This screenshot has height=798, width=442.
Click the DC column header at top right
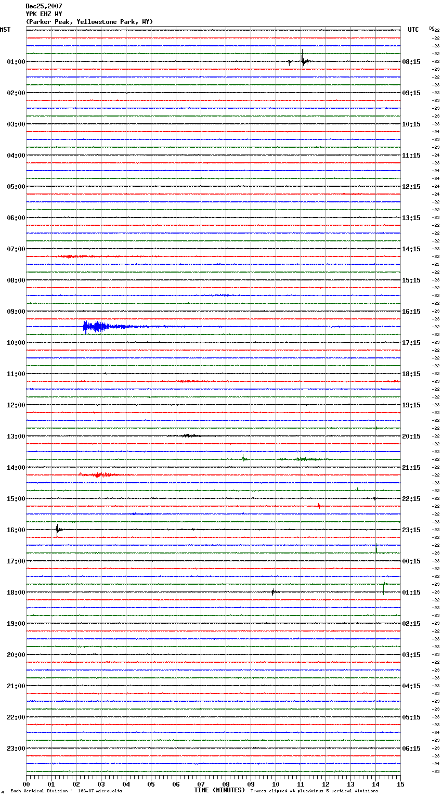pyautogui.click(x=432, y=28)
